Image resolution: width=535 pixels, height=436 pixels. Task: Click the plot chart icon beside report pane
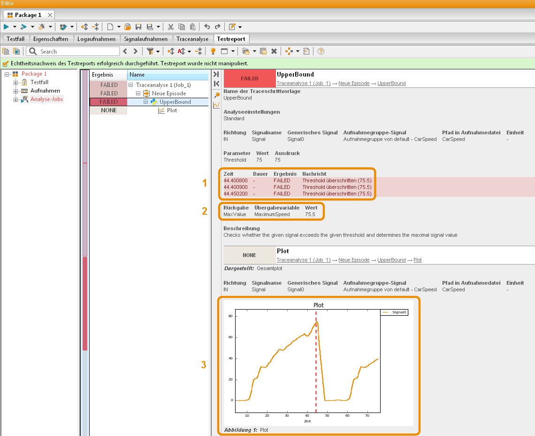216,105
